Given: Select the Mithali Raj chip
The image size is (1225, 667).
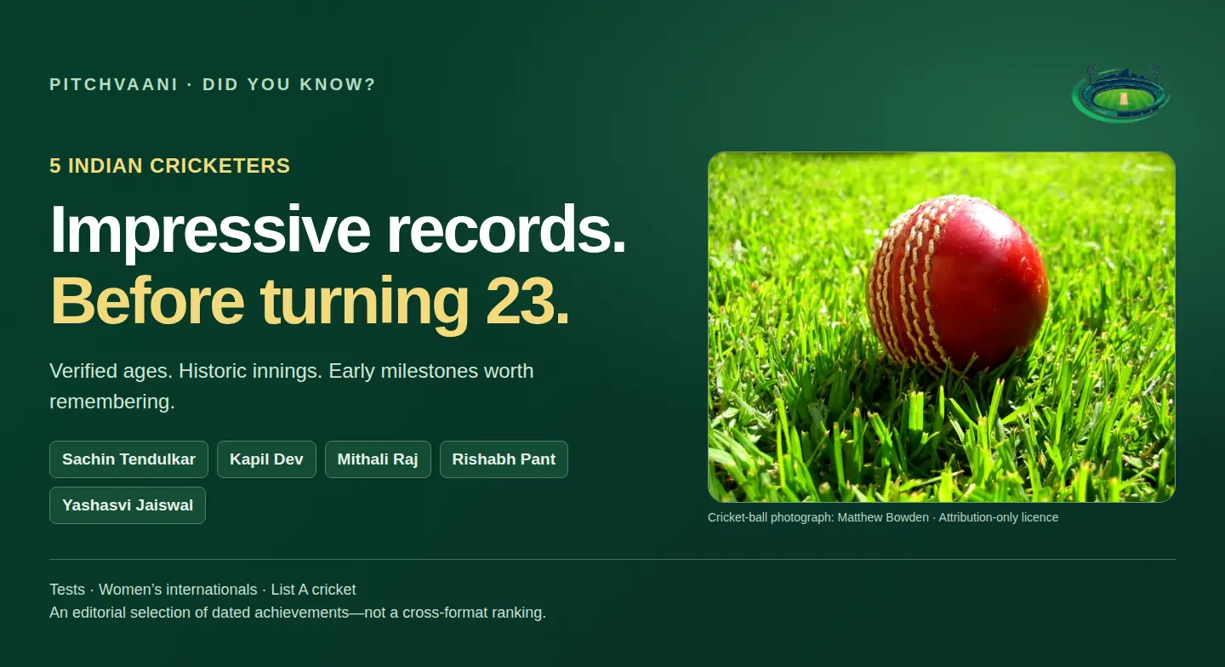Looking at the screenshot, I should [x=378, y=459].
